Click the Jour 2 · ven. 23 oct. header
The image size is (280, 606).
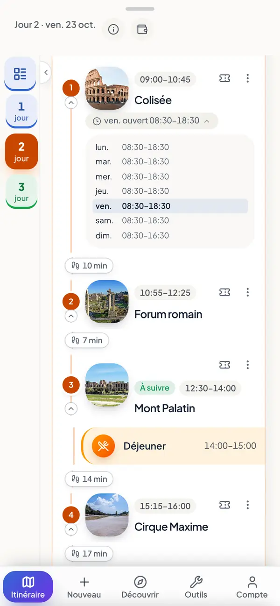pyautogui.click(x=55, y=25)
